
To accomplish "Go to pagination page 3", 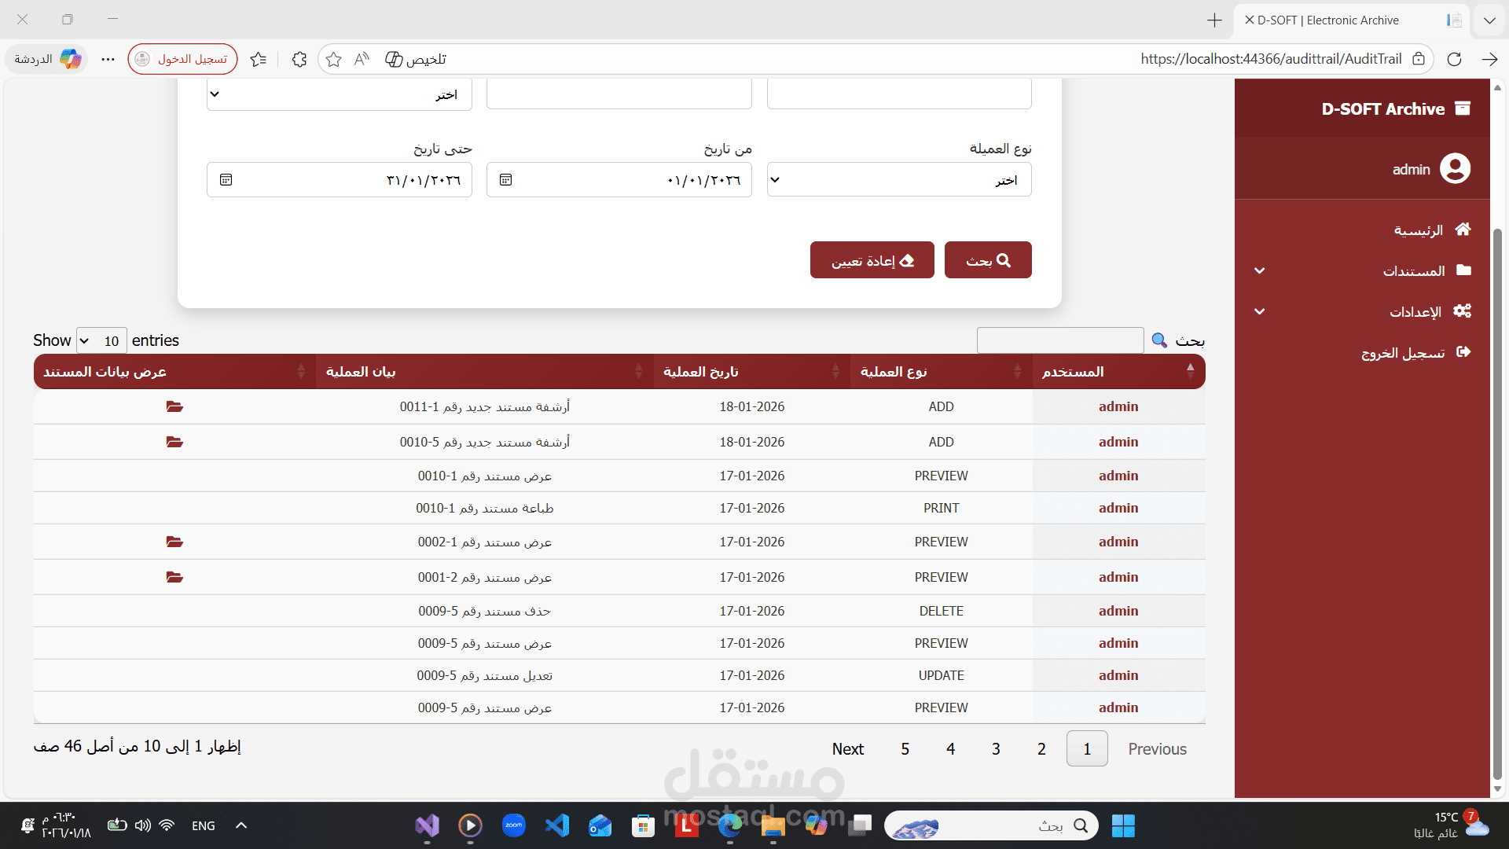I will 996,749.
